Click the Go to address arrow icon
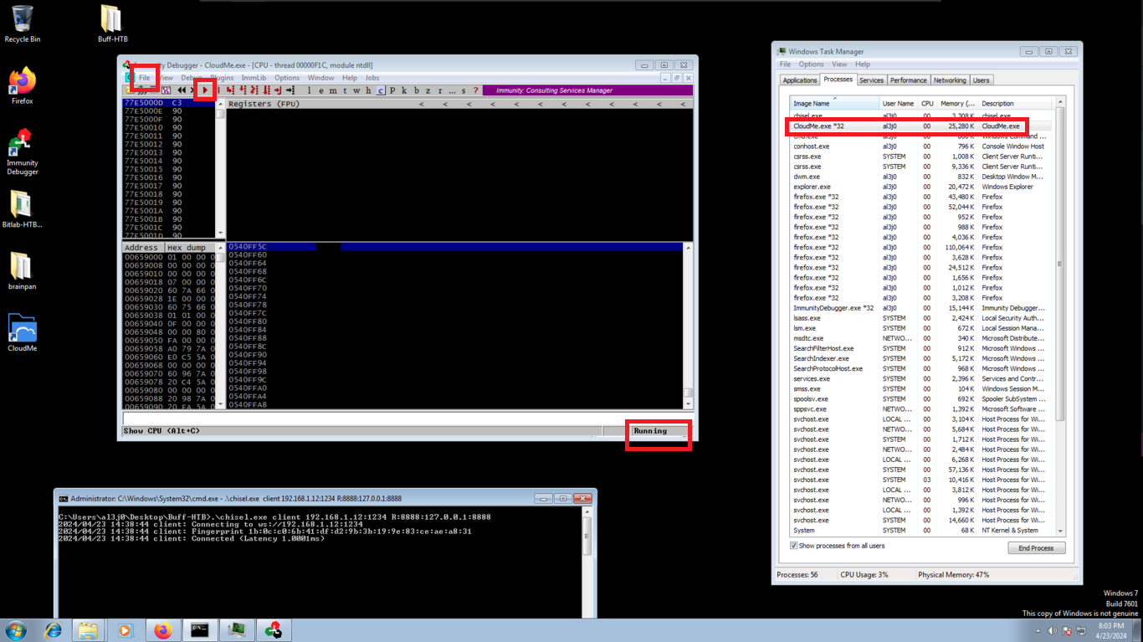 (290, 90)
